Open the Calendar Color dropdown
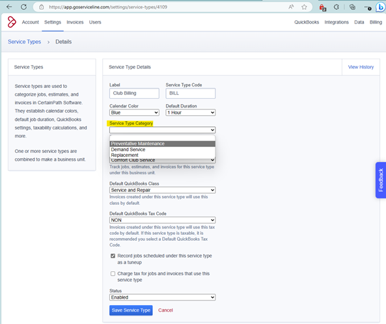Image resolution: width=386 pixels, height=324 pixels. [x=134, y=113]
